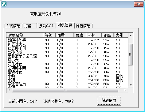Select the row 公孙乌龙

(x=67, y=52)
